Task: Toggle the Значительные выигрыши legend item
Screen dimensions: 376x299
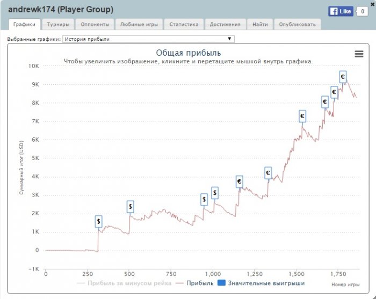Action: 262,283
